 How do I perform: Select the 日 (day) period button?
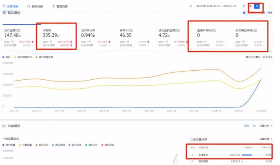click(244, 6)
